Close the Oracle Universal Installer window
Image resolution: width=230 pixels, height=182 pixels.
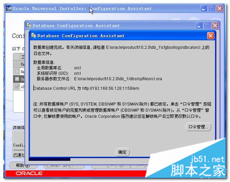219,8
